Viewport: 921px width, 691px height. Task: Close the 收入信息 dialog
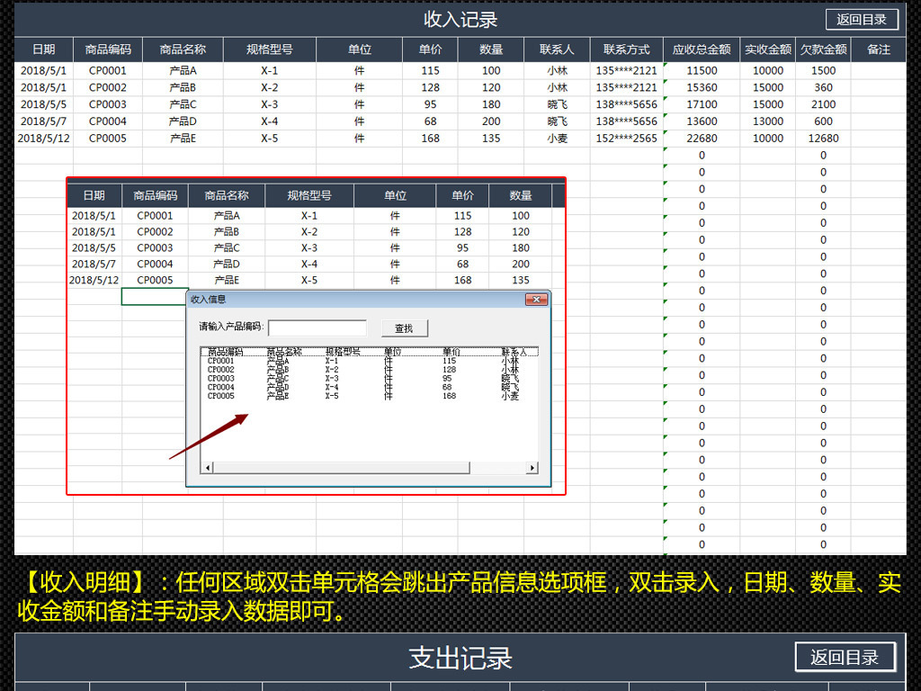coord(536,300)
